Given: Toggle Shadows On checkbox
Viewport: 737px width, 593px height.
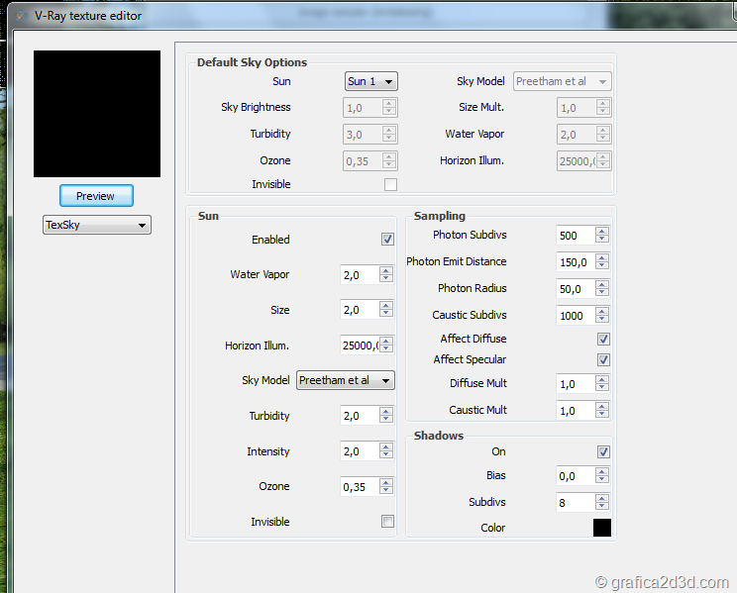Looking at the screenshot, I should click(x=603, y=451).
